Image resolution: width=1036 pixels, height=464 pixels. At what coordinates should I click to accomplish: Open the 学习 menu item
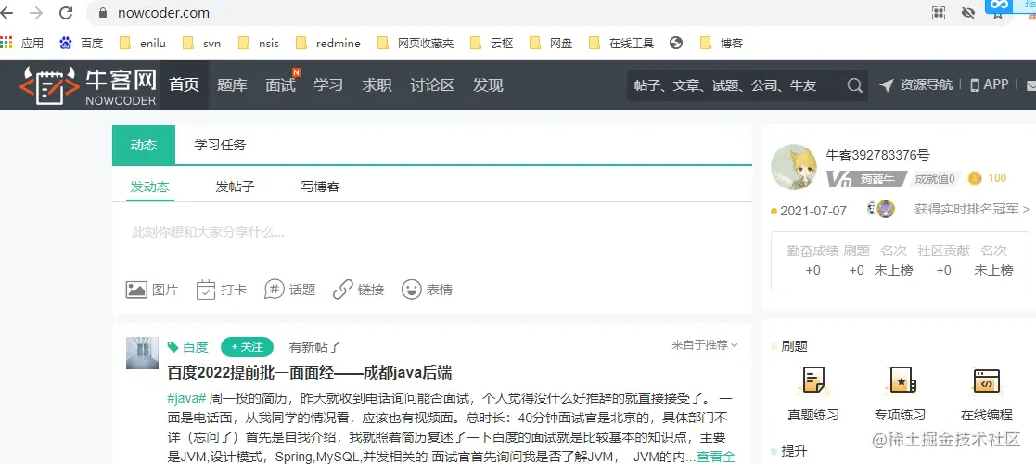328,85
